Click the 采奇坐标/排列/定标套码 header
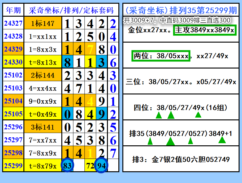The height and width of the screenshot is (183, 242). coord(71,10)
